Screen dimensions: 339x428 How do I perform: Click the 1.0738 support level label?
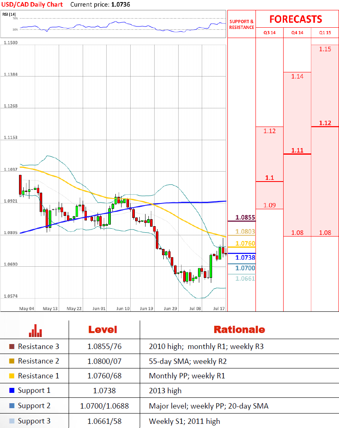pos(245,258)
